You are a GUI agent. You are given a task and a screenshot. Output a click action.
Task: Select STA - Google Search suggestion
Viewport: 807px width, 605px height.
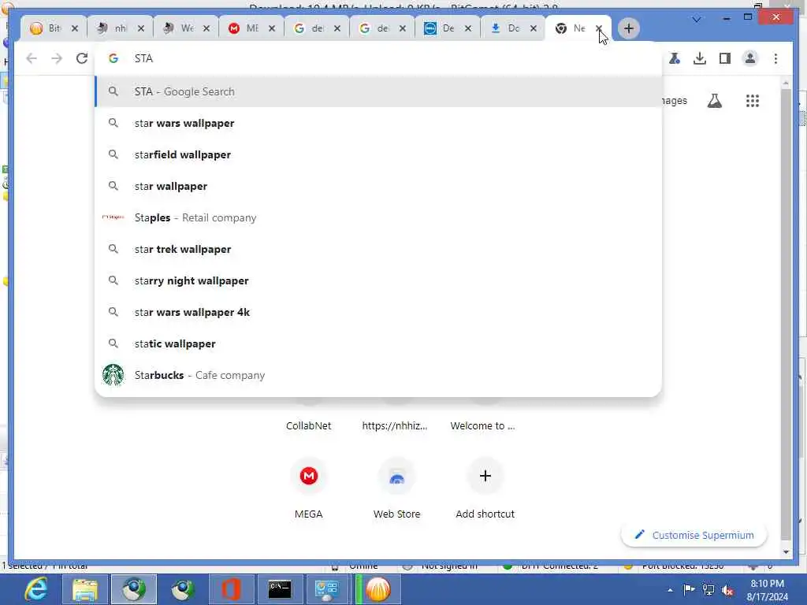pyautogui.click(x=378, y=91)
